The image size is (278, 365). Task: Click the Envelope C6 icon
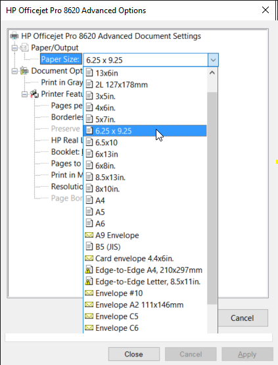tap(89, 328)
